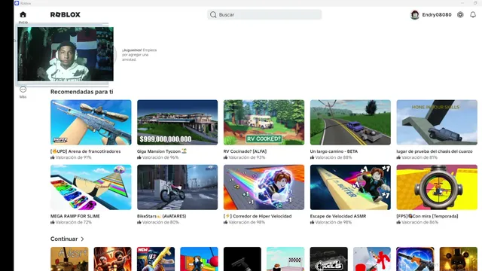Open the Freddy bear game icon in Continuar
482x271 pixels.
pyautogui.click(x=459, y=259)
